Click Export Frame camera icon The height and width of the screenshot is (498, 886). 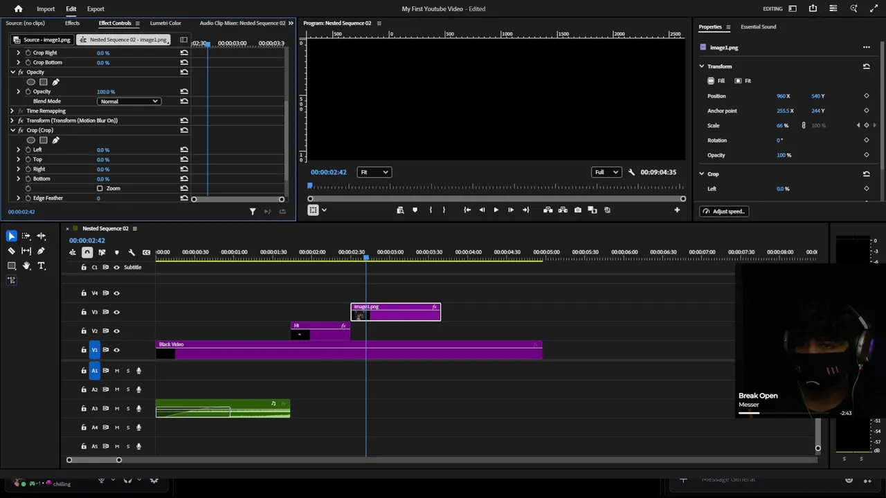(577, 210)
